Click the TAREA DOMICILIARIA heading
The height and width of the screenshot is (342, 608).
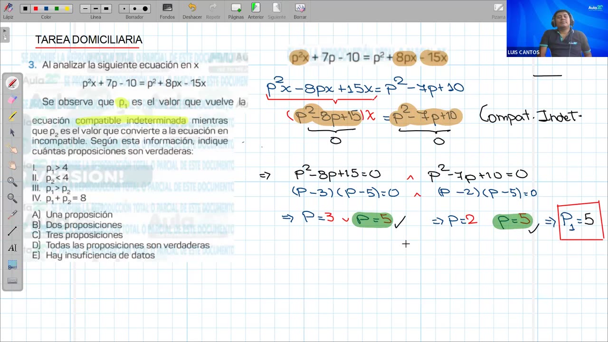[x=89, y=40]
